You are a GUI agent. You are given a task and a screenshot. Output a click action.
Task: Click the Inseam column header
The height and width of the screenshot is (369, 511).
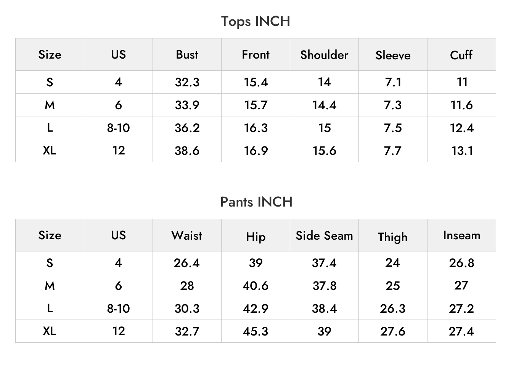461,235
